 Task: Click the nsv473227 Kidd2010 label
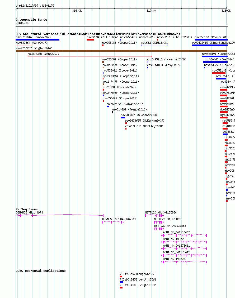pos(219,65)
